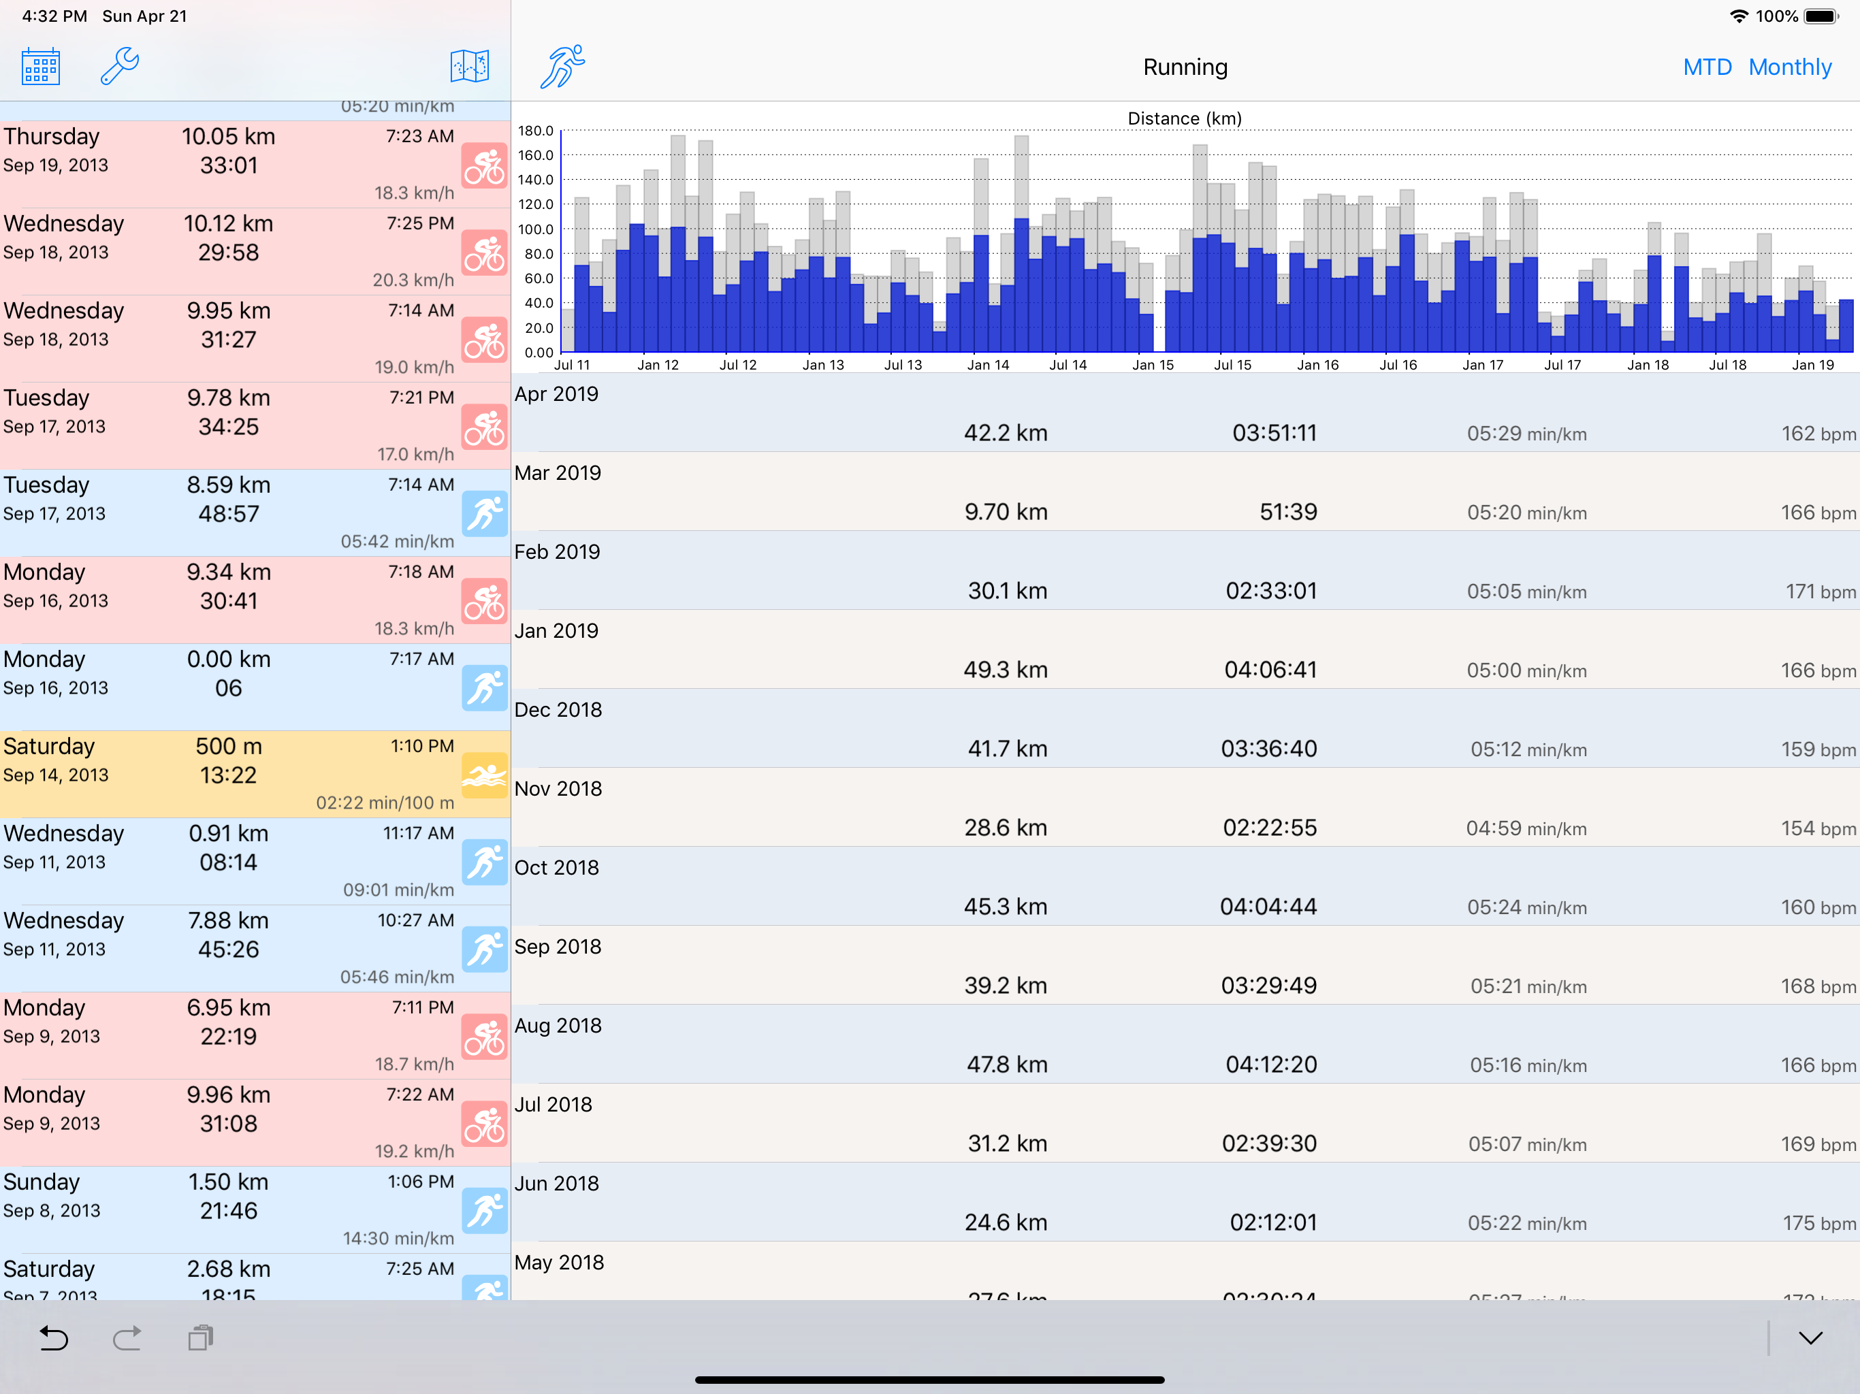Select the Mar 2019 summary row

click(x=1185, y=492)
